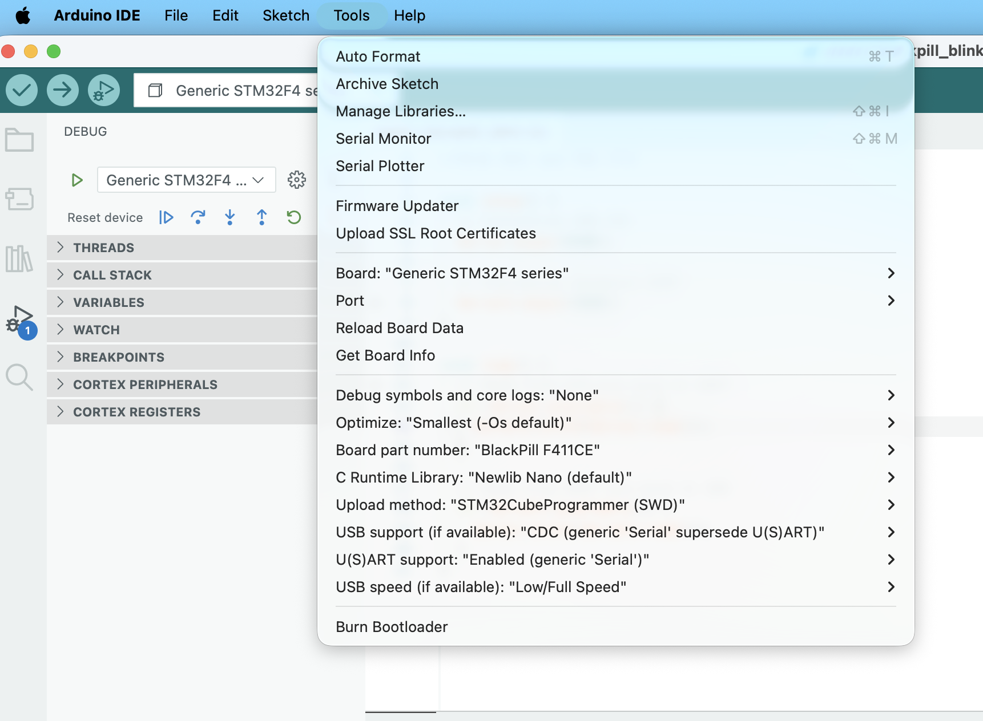
Task: Click the Reset device label
Action: tap(105, 217)
